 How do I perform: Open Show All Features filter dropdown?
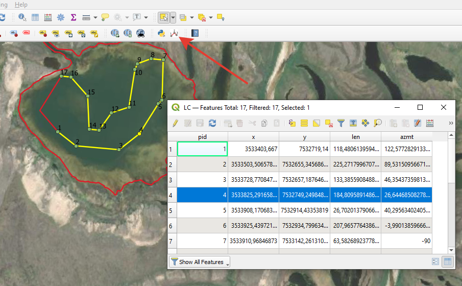[200, 262]
